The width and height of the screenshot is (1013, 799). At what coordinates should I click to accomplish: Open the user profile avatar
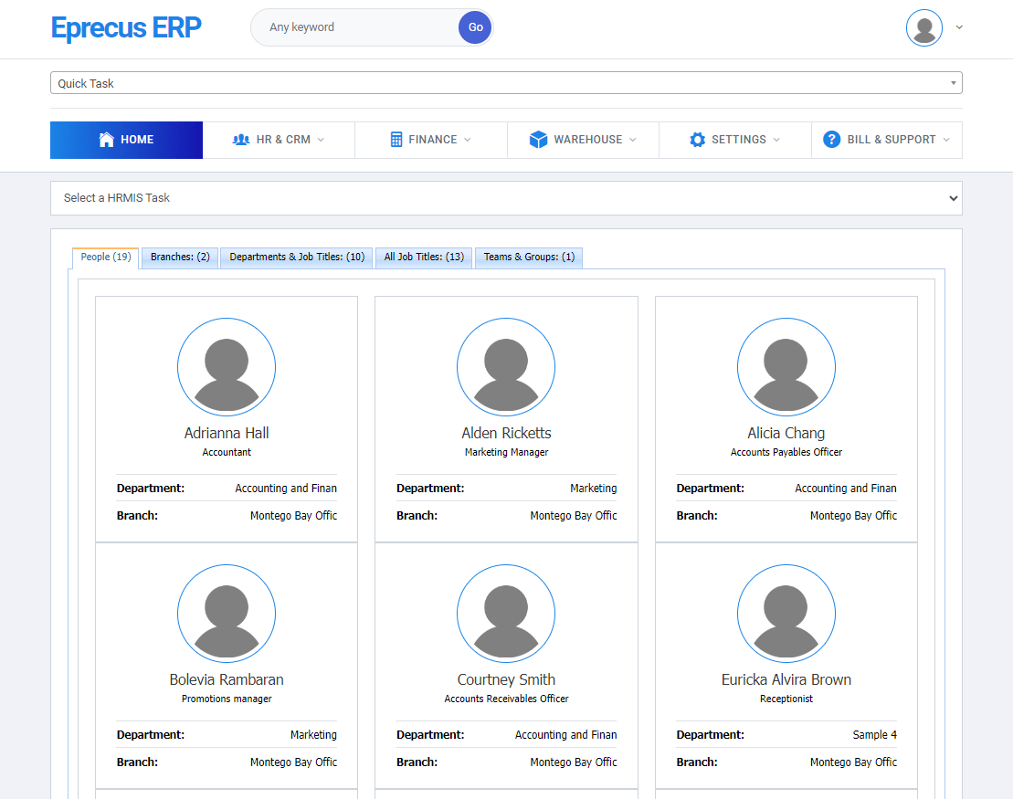pos(923,27)
